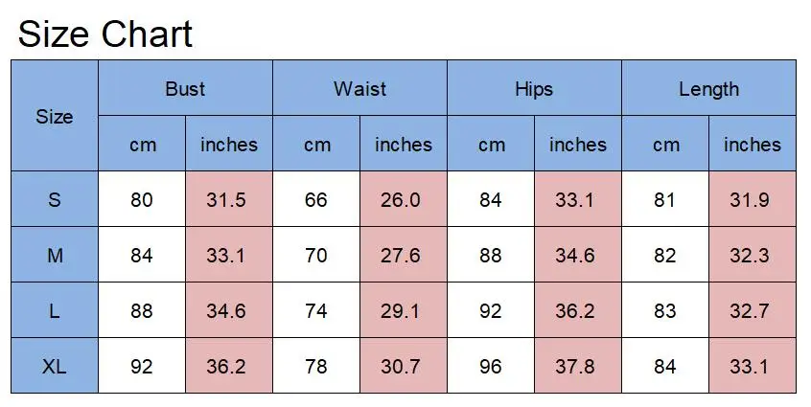The width and height of the screenshot is (811, 407).
Task: Click the 37.8 hips inches cell
Action: click(x=578, y=366)
